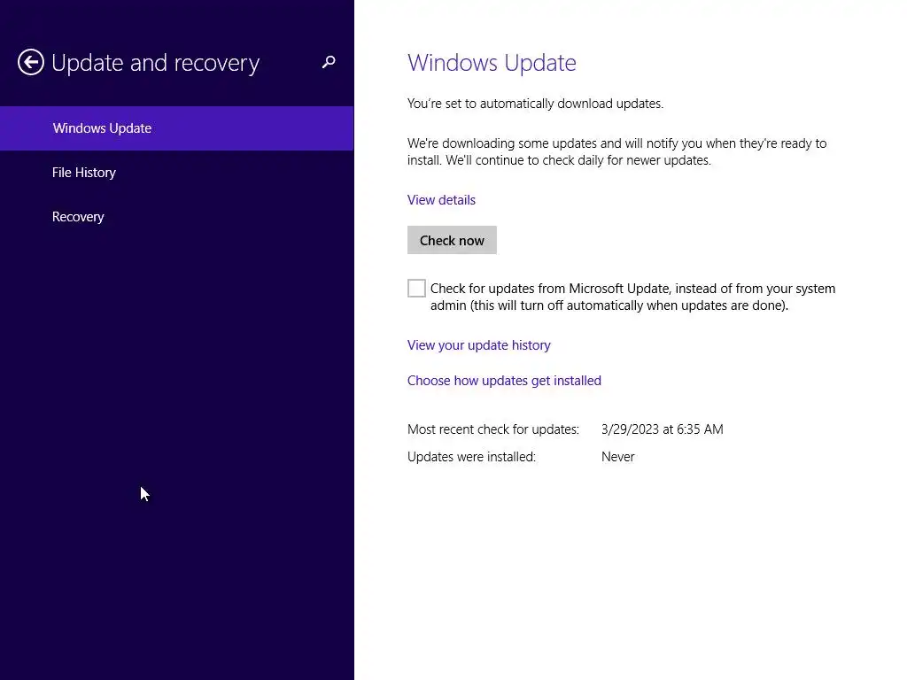Enable checking updates from Microsoft Update

[416, 288]
